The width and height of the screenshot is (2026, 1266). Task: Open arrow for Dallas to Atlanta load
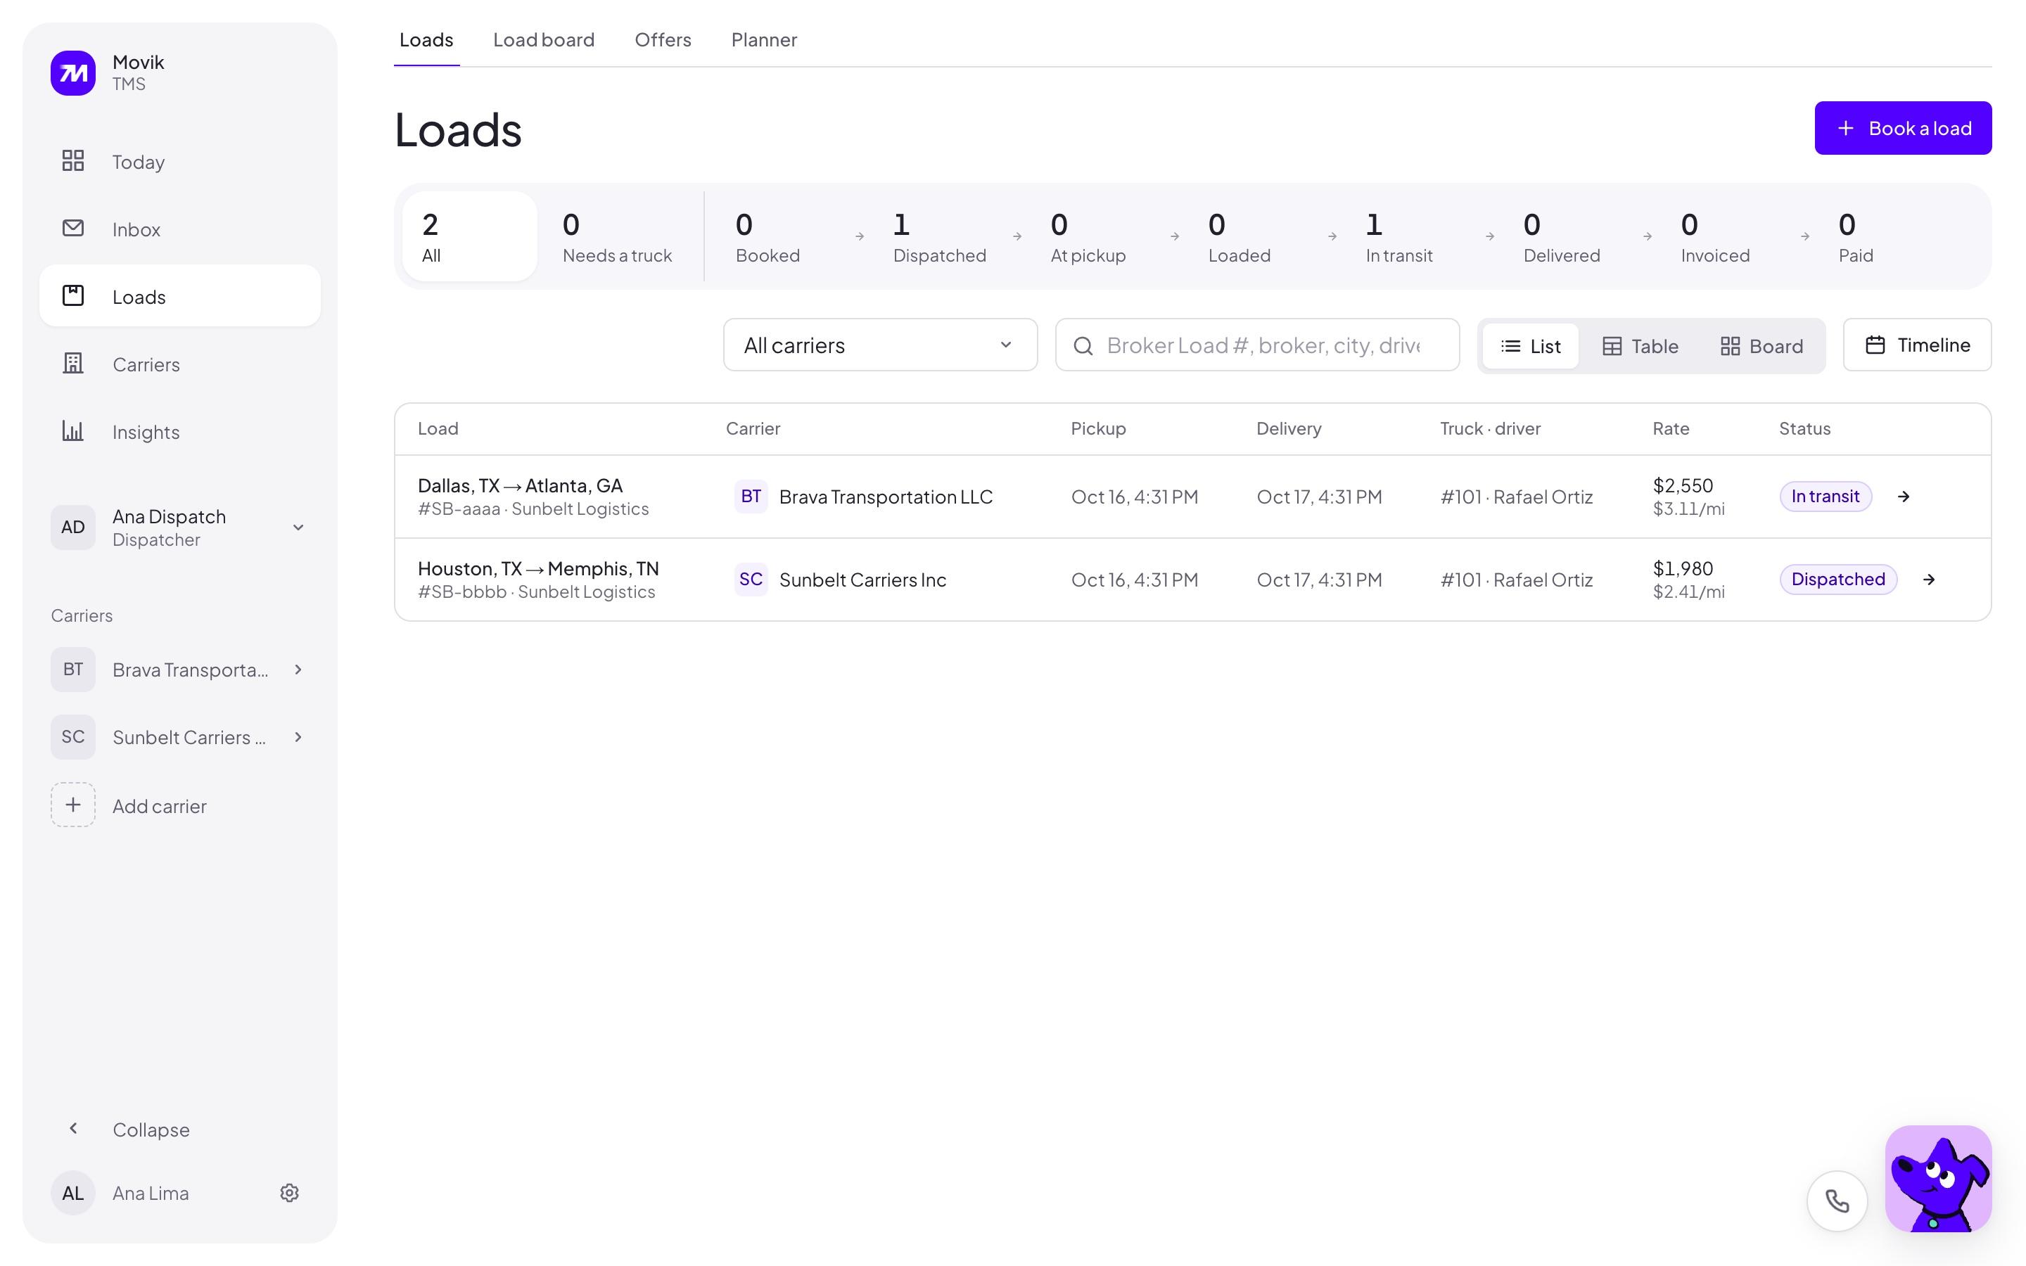pos(1904,497)
